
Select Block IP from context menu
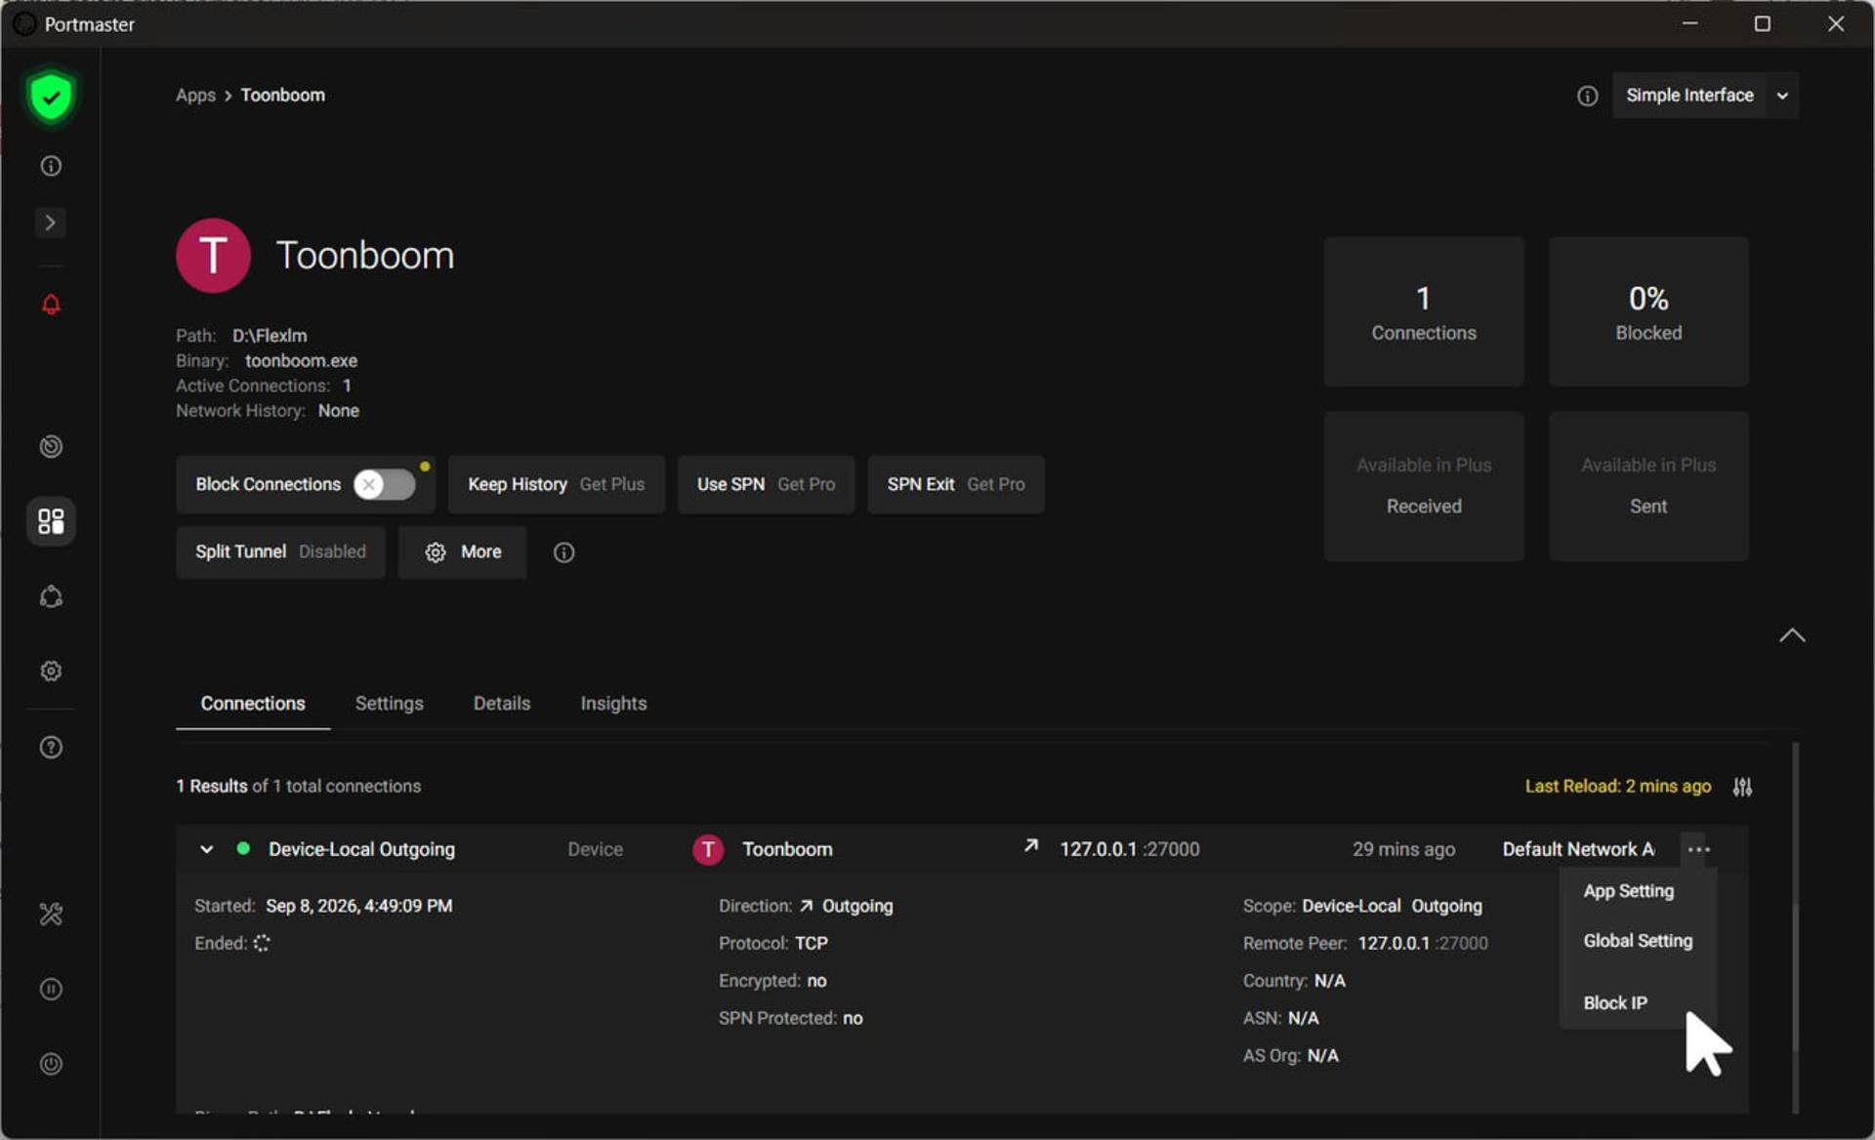point(1615,1003)
